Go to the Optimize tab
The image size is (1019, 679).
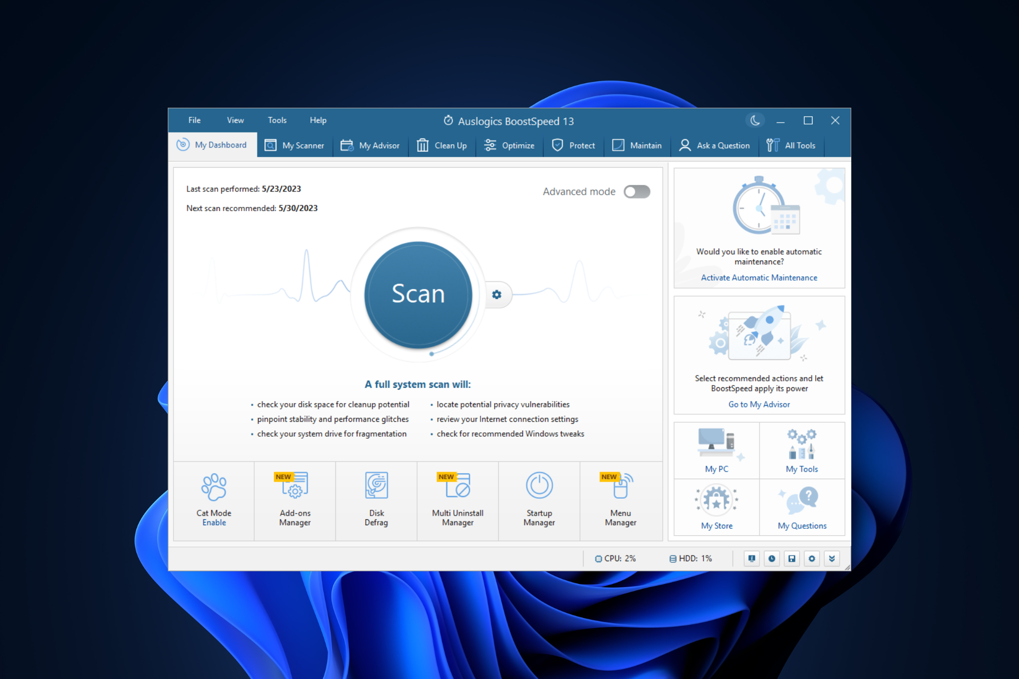coord(509,145)
